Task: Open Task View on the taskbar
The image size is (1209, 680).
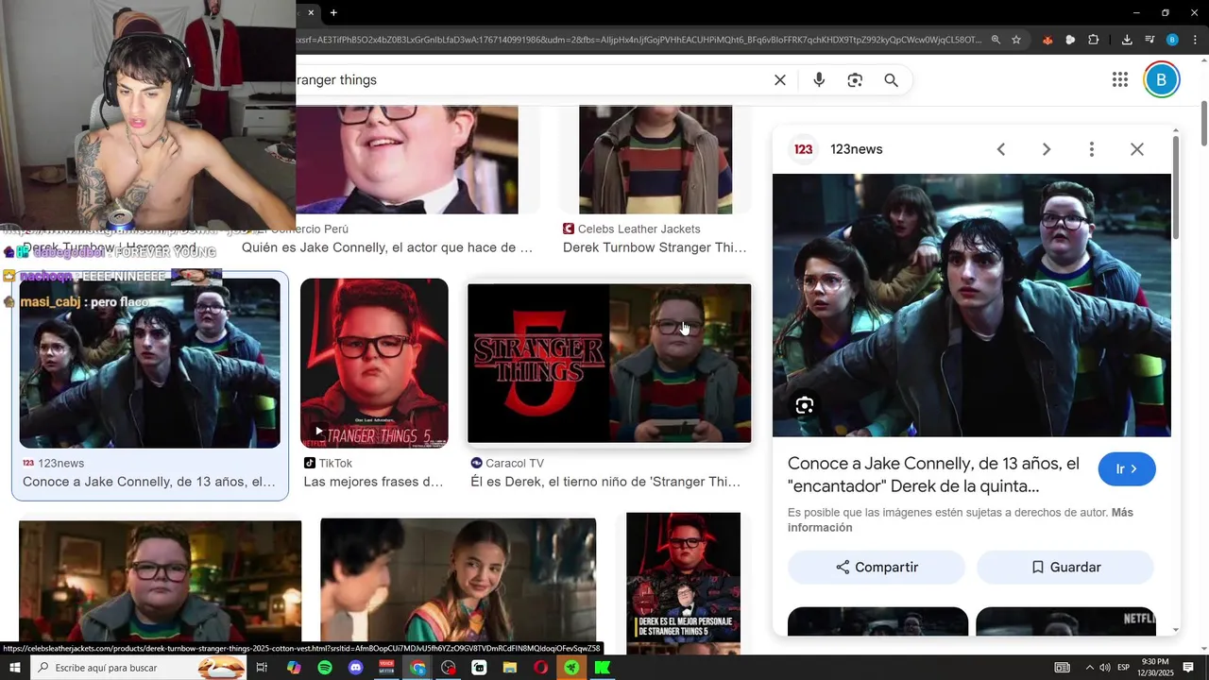Action: click(262, 668)
